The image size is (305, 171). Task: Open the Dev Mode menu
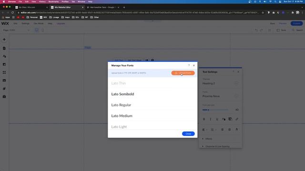39,23
